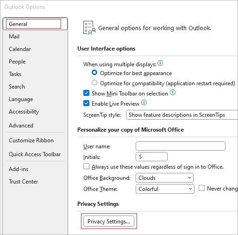Click into the User name text field
This screenshot has width=238, height=235.
(x=181, y=146)
